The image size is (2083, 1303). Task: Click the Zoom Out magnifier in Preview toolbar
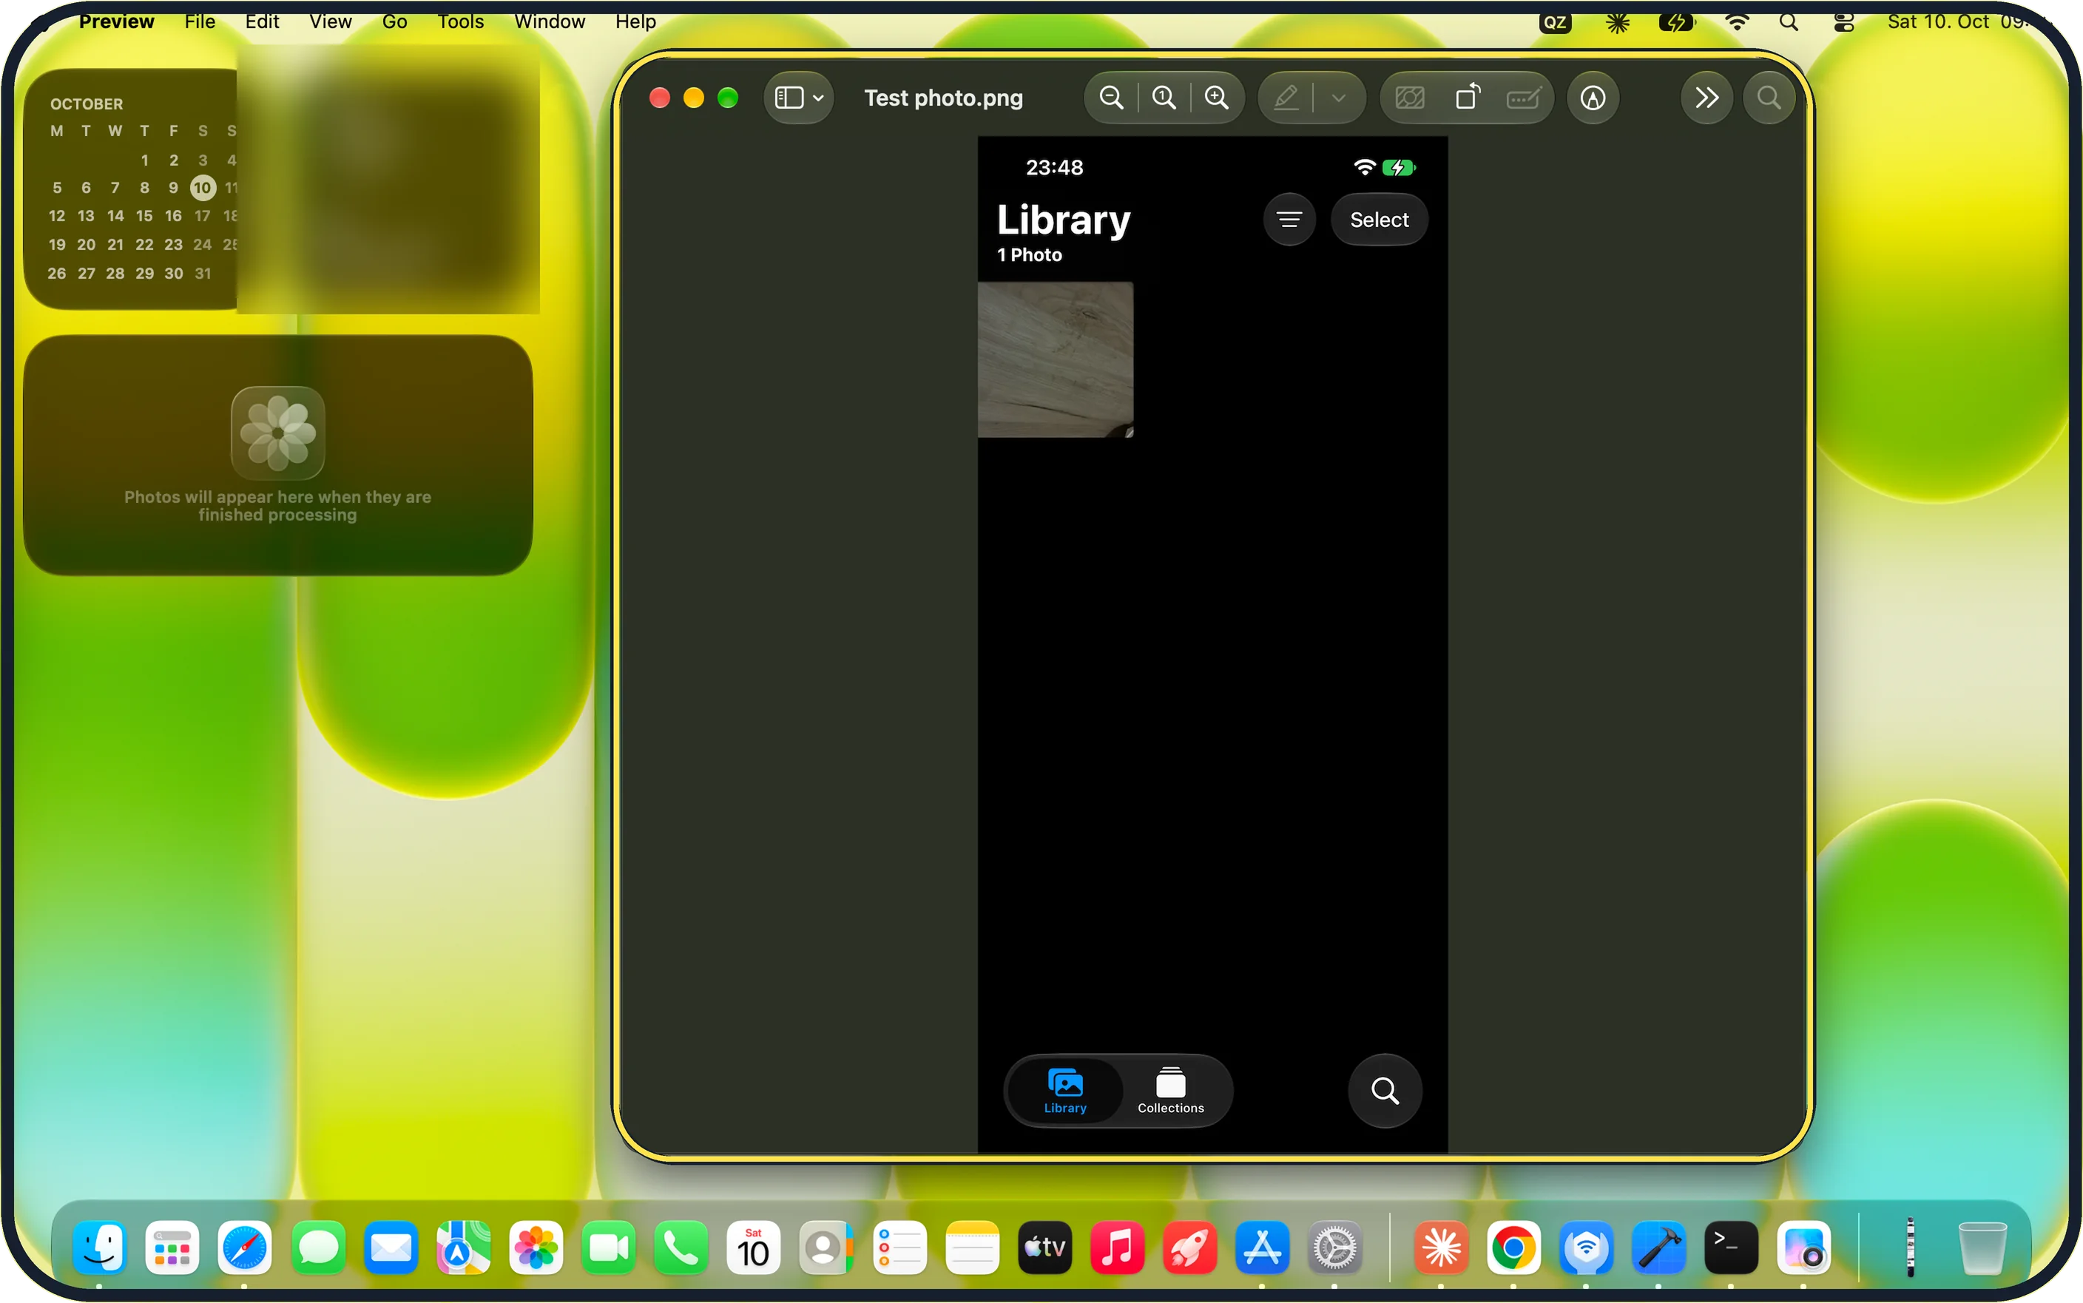pos(1112,98)
